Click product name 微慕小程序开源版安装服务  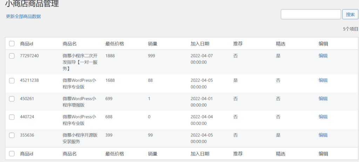click(x=80, y=138)
